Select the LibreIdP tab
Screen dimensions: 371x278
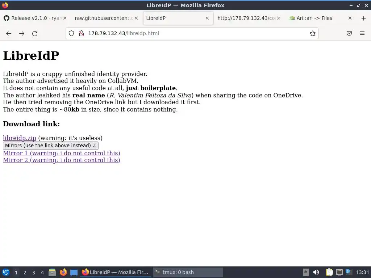pyautogui.click(x=178, y=18)
